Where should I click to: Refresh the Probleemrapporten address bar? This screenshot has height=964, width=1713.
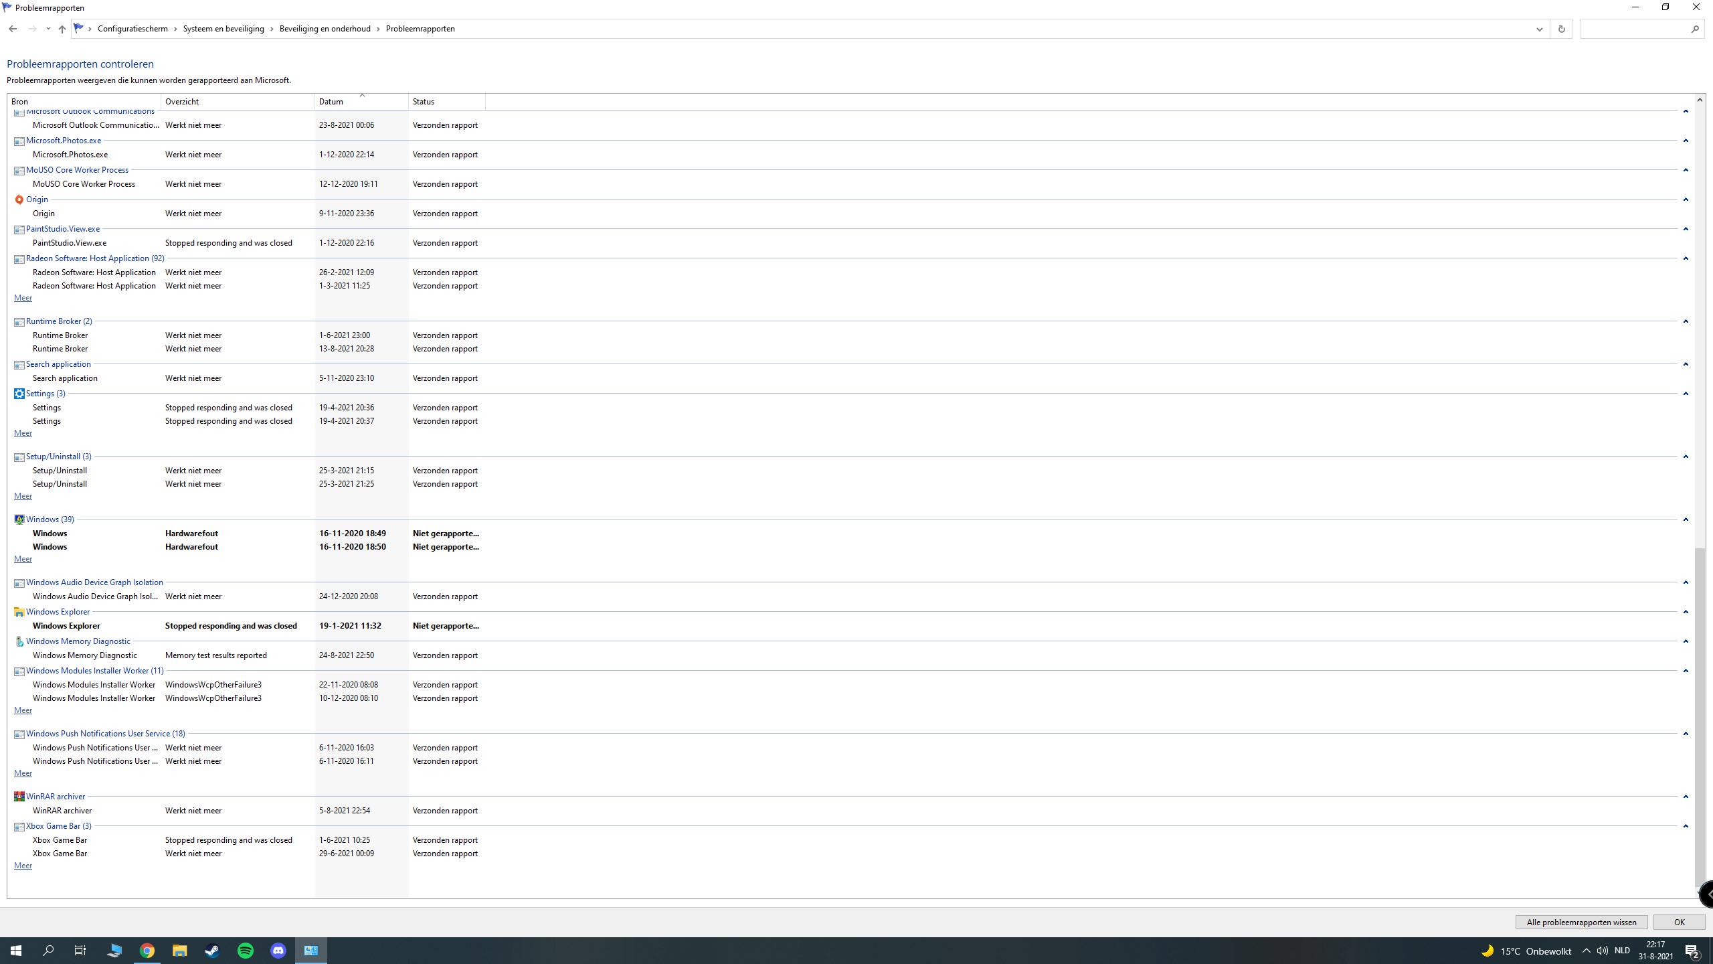(1561, 29)
